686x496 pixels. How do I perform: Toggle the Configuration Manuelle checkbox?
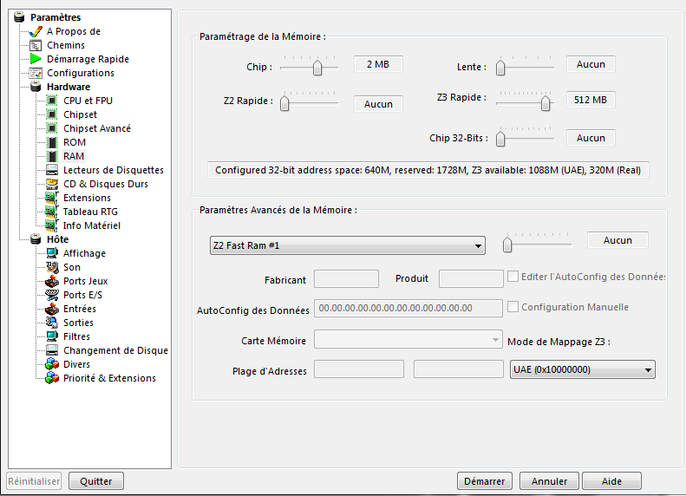coord(513,307)
